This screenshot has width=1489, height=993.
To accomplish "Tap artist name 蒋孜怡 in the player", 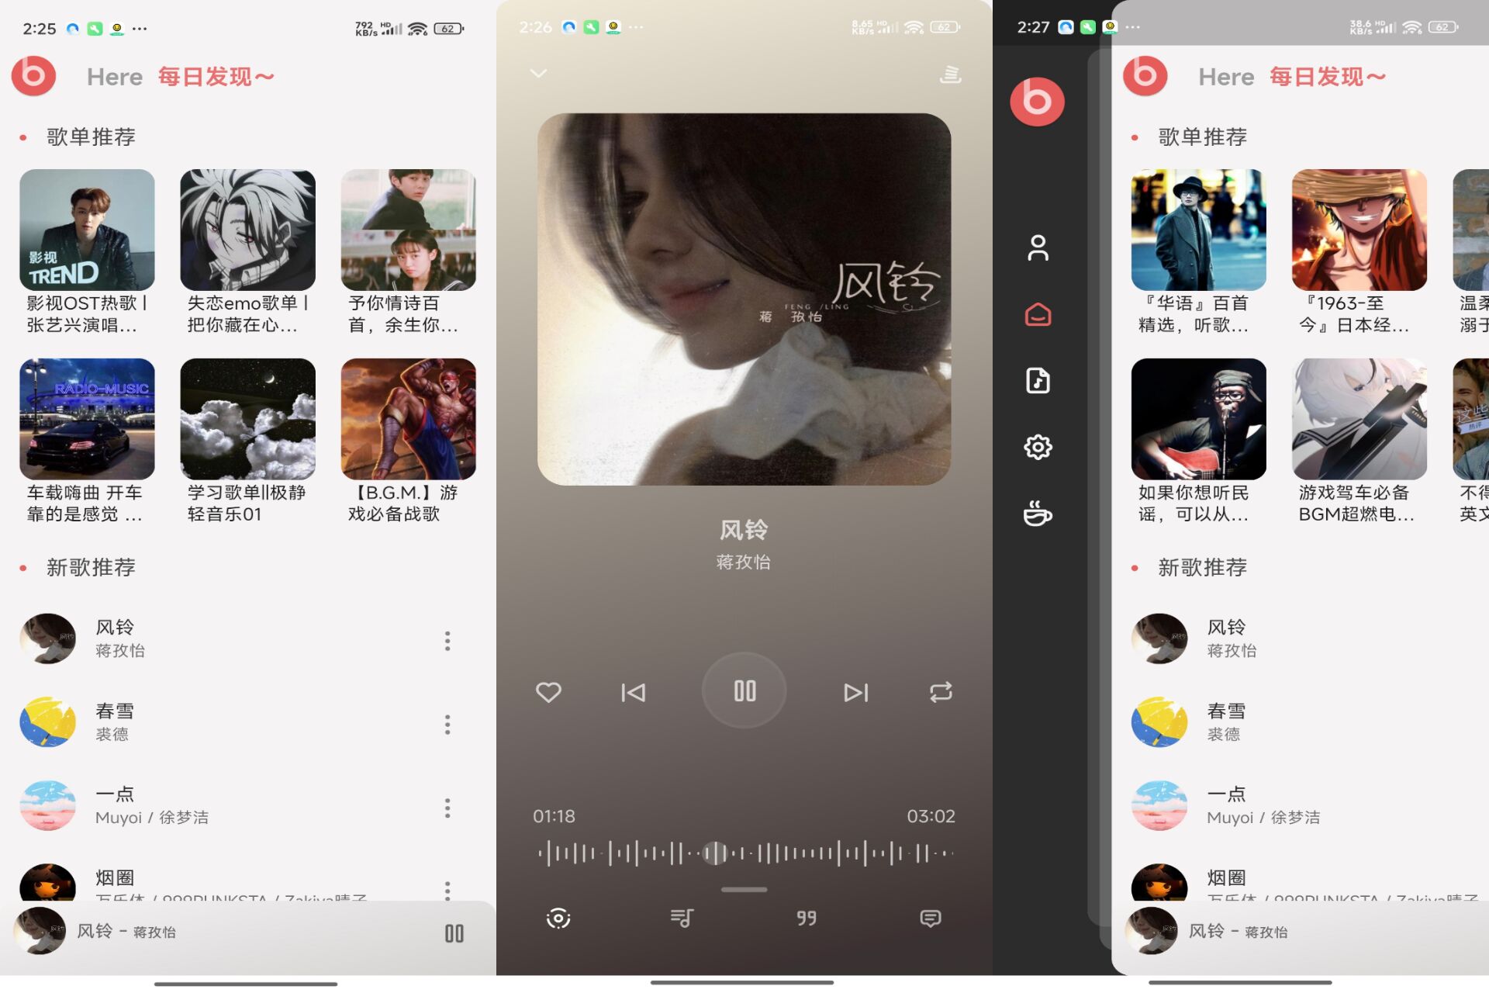I will point(744,562).
